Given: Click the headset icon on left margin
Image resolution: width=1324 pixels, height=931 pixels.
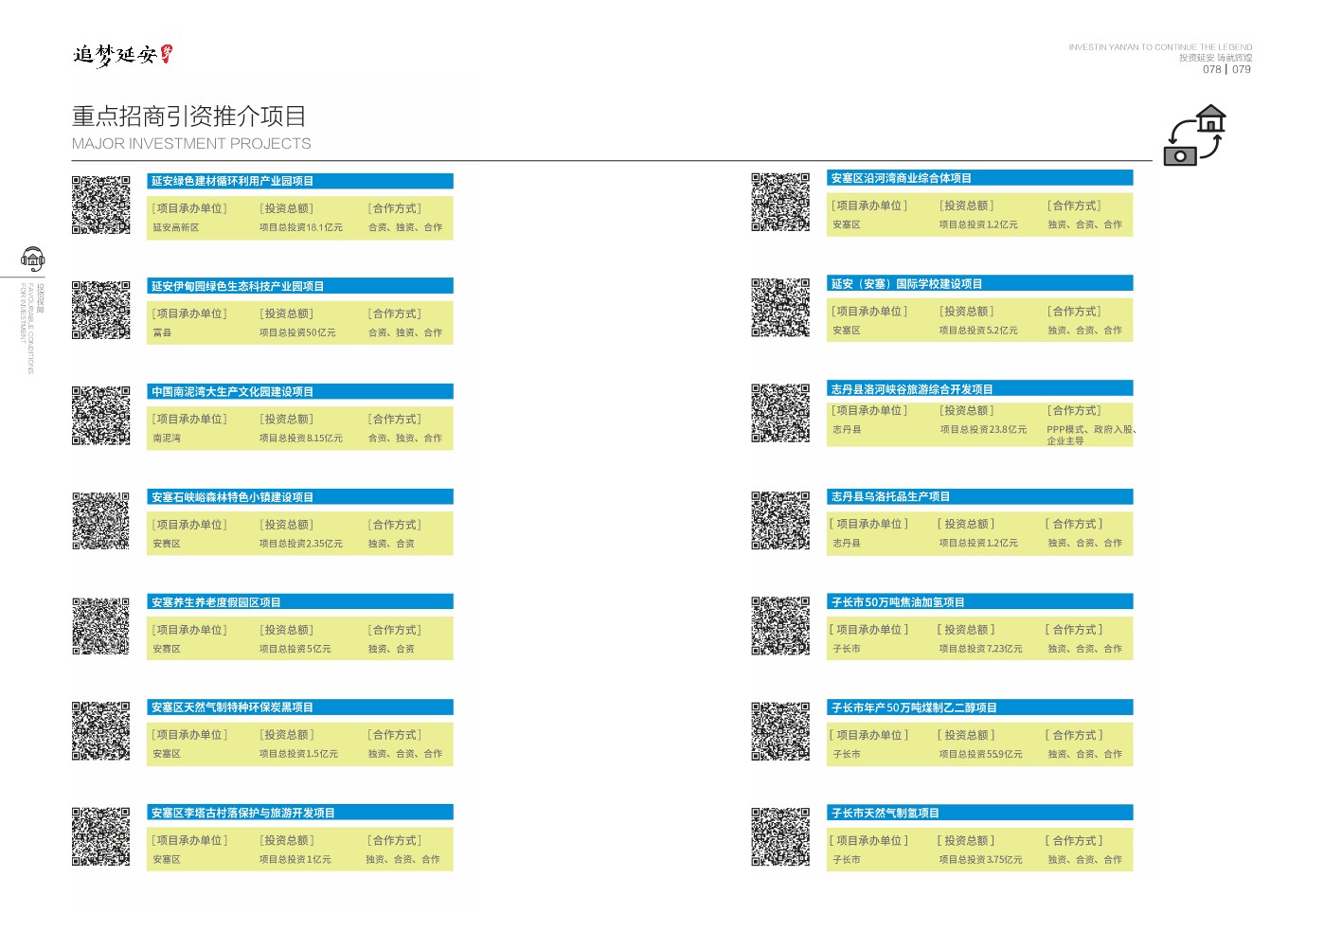Looking at the screenshot, I should 33,259.
